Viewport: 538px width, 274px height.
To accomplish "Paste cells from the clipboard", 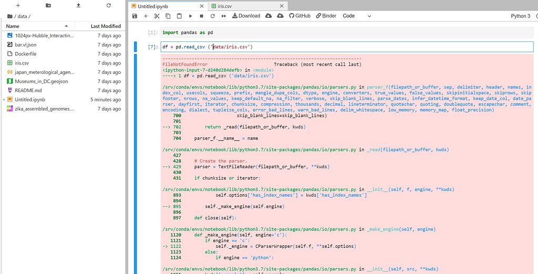I will [179, 16].
